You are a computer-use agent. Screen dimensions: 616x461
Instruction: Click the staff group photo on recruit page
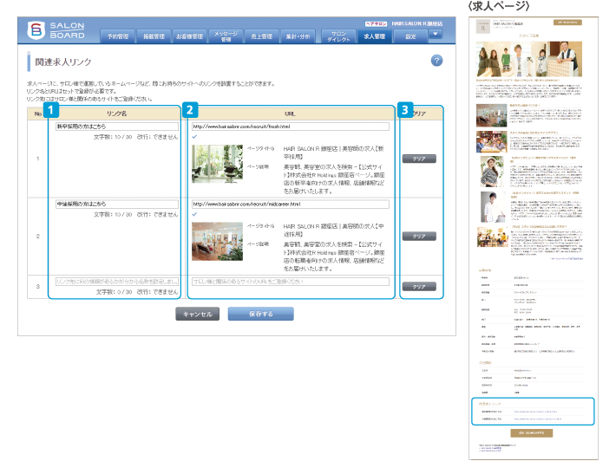pos(528,59)
